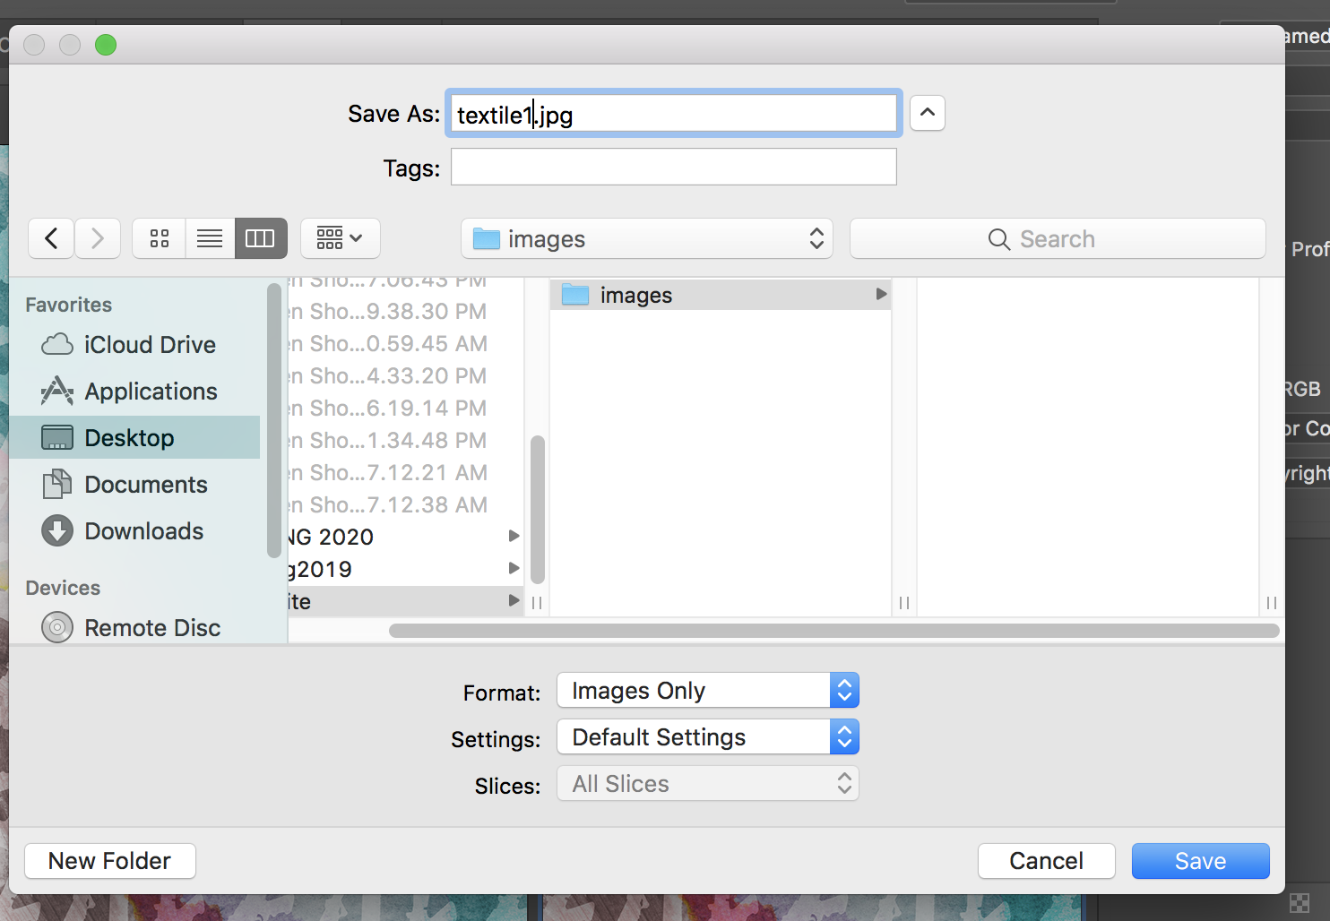This screenshot has width=1330, height=921.
Task: Select the images folder in column browser
Action: pos(635,295)
